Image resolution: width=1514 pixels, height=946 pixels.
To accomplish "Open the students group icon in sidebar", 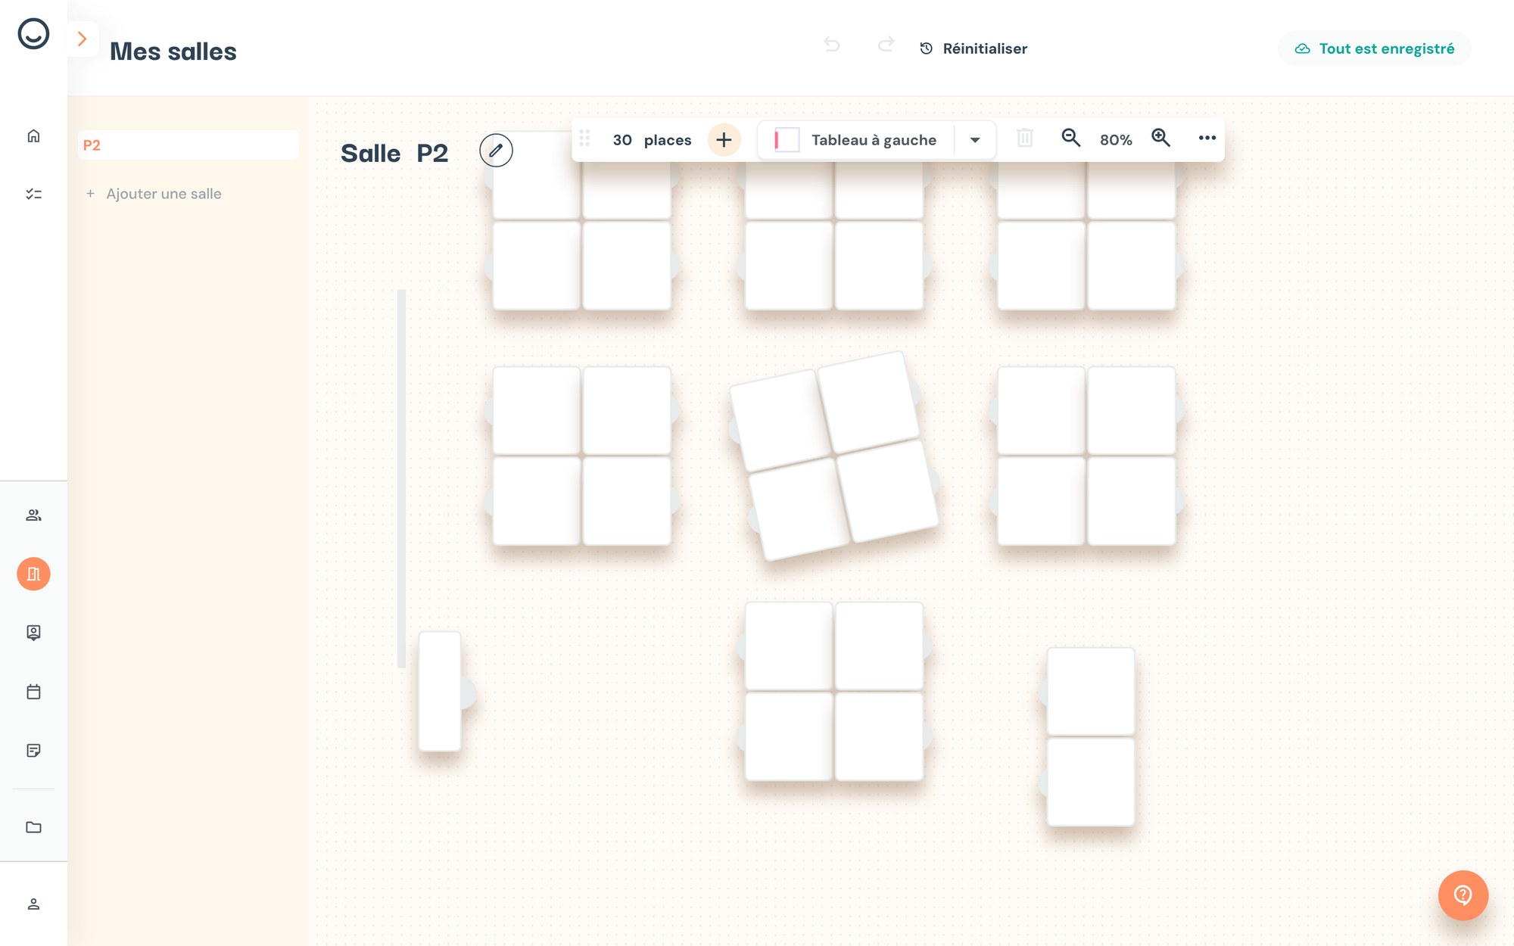I will tap(33, 515).
